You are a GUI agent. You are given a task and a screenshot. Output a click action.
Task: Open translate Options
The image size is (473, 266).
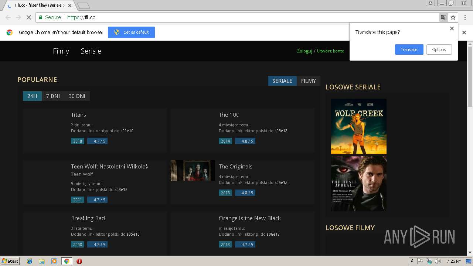pyautogui.click(x=439, y=50)
